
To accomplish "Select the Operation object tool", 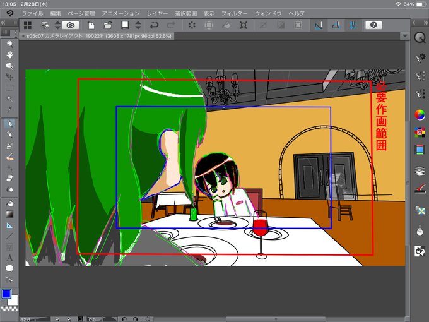I will click(9, 66).
